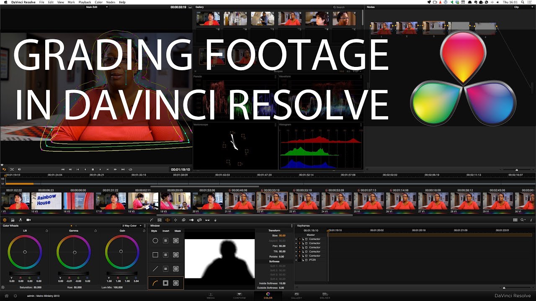The height and width of the screenshot is (301, 536).
Task: Adjust the Lift master wheel slider
Action: [25, 273]
